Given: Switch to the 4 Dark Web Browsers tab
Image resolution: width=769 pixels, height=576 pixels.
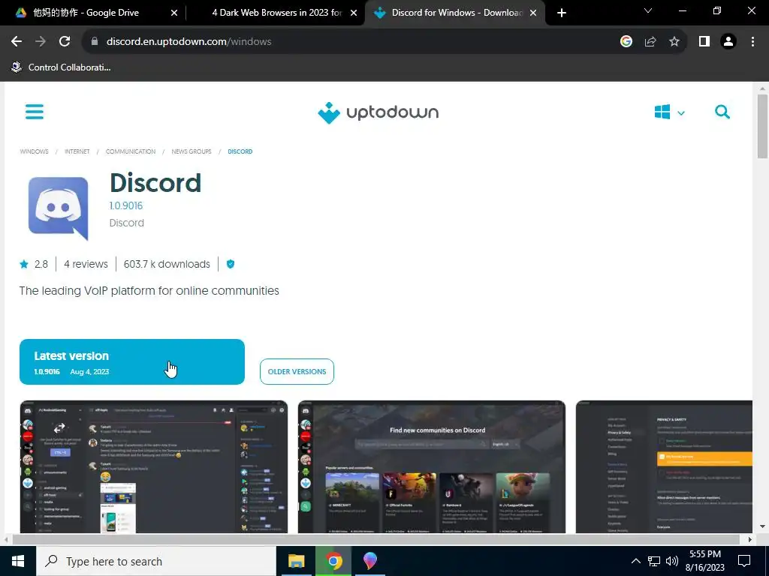Looking at the screenshot, I should tap(276, 13).
